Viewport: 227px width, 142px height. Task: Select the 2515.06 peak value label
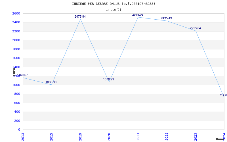coord(138,15)
